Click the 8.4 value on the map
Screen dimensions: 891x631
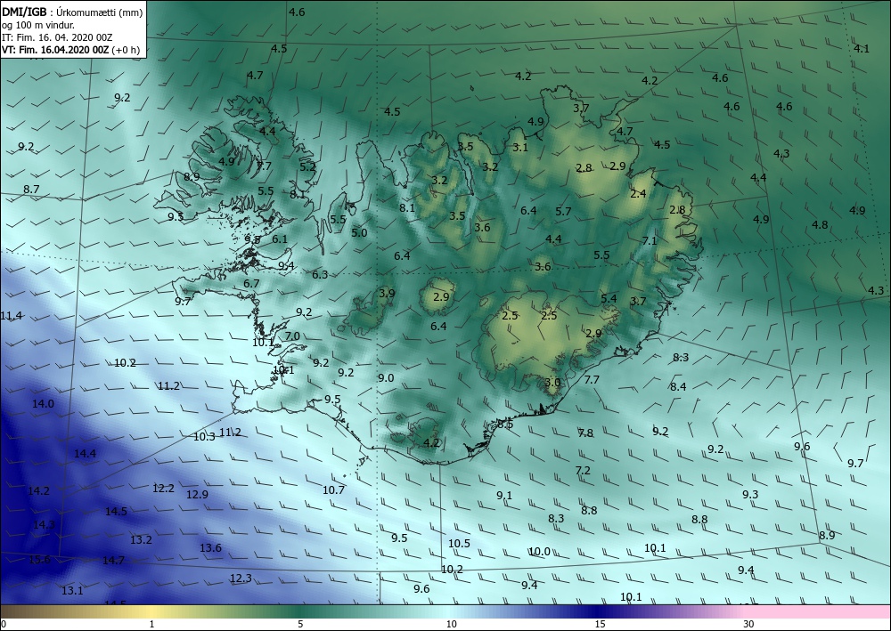pos(678,387)
